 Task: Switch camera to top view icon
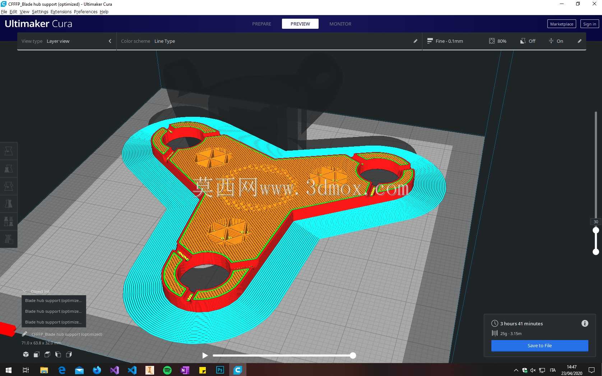[x=47, y=354]
